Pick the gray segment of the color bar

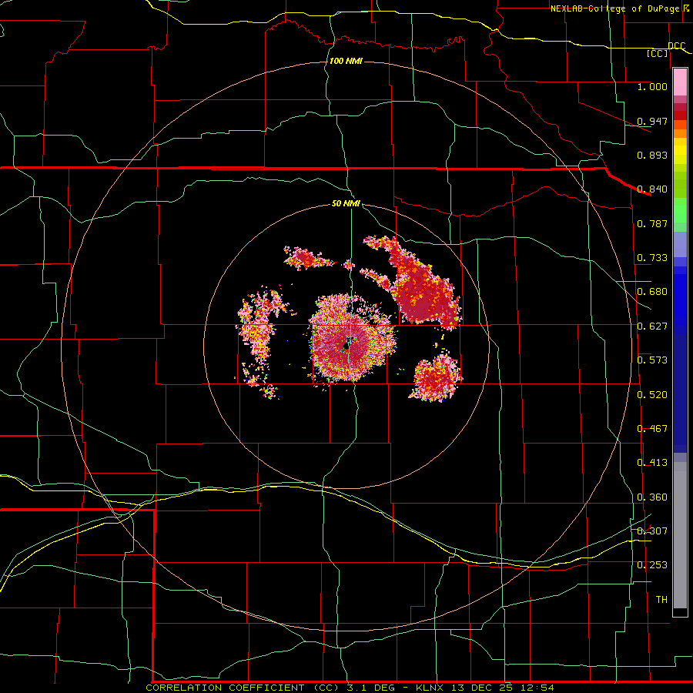(680, 535)
